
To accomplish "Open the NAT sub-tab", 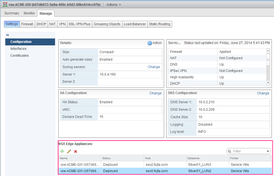I will click(x=52, y=24).
